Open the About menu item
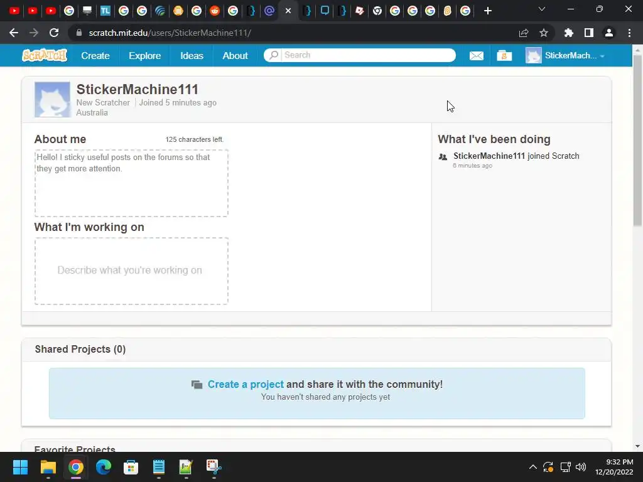643x482 pixels. [x=235, y=56]
